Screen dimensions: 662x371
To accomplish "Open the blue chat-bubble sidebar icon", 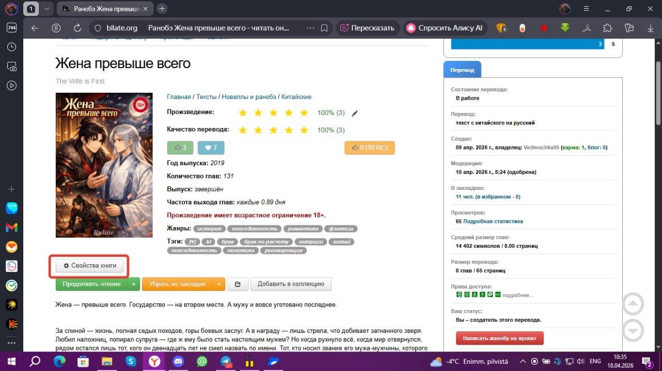I will [x=11, y=208].
